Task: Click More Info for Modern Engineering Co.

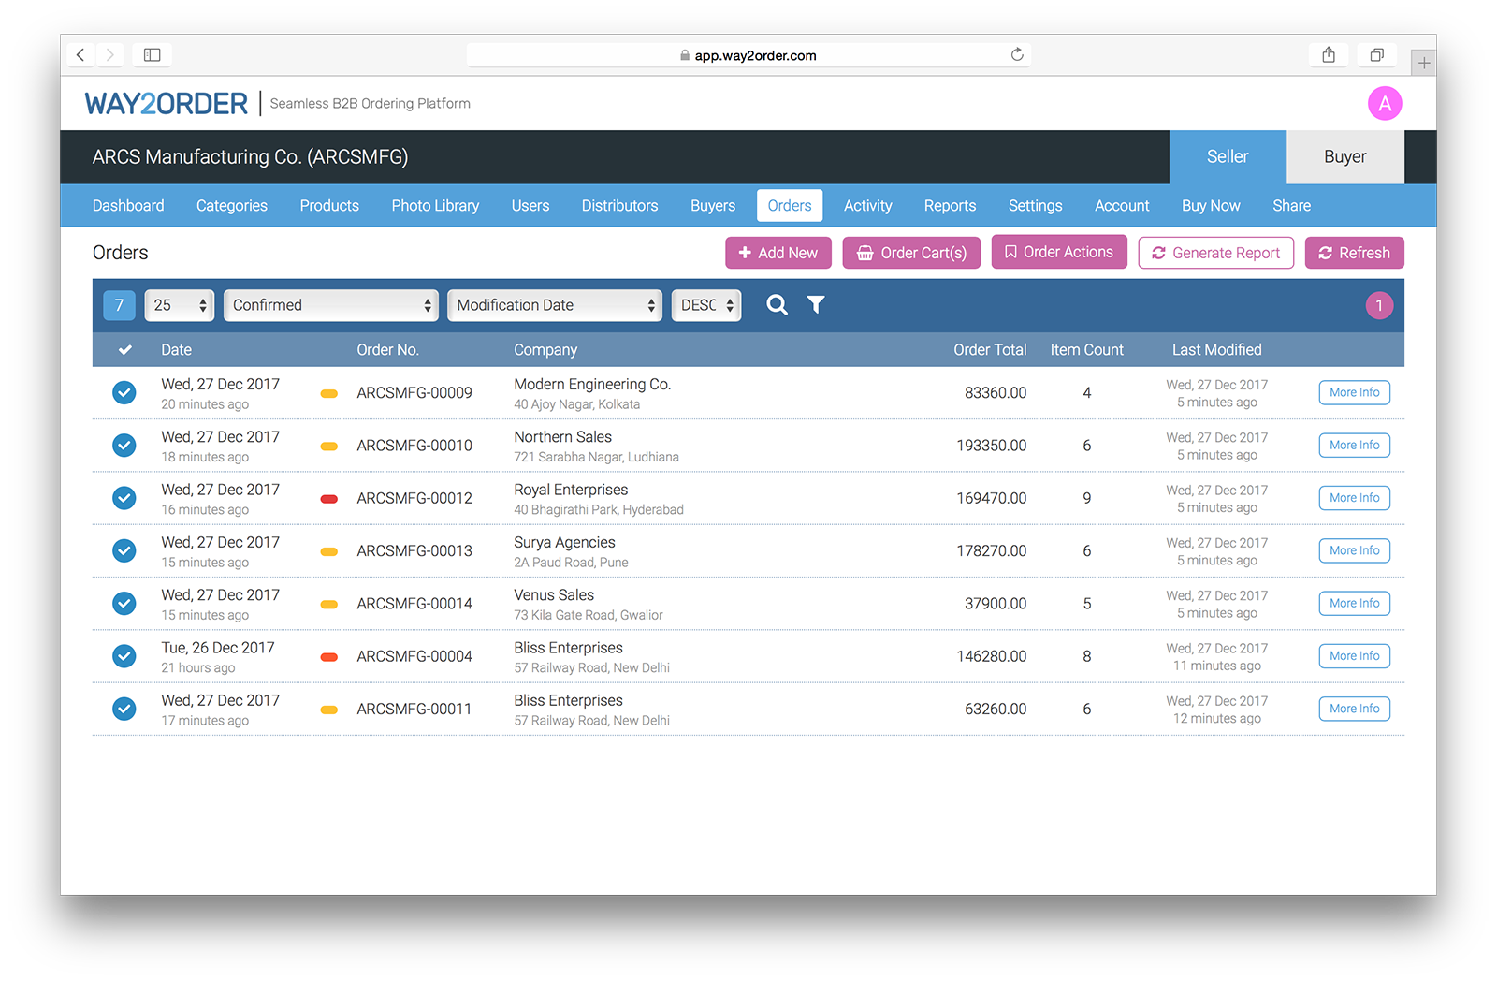Action: [1354, 393]
